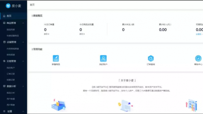Collapse the 店铺管理 section chevron
The height and width of the screenshot is (114, 203).
(x=23, y=42)
